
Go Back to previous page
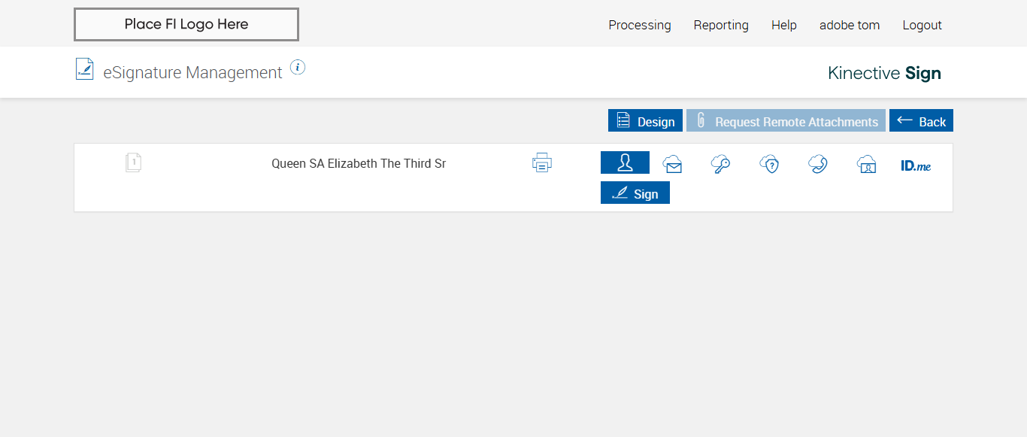coord(921,121)
